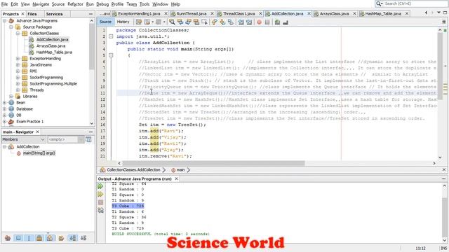Click the History view button

click(123, 22)
